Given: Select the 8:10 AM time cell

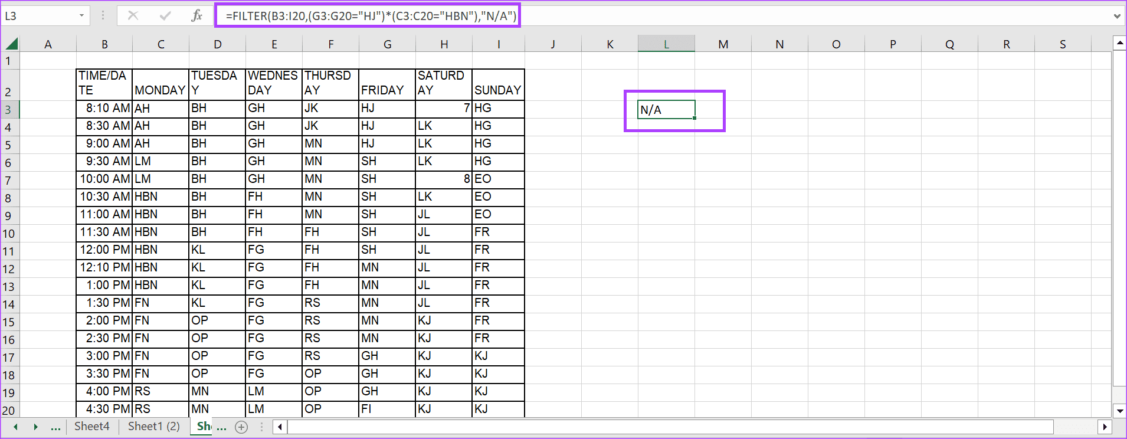Looking at the screenshot, I should point(104,109).
